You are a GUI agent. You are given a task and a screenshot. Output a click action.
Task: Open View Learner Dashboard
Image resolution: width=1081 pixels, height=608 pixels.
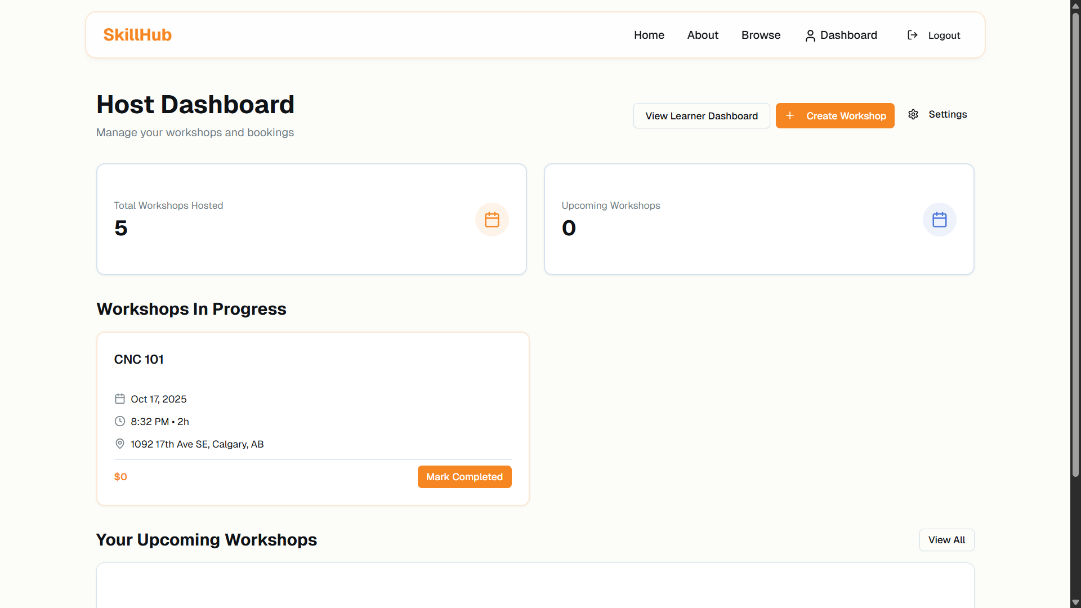[x=701, y=116]
